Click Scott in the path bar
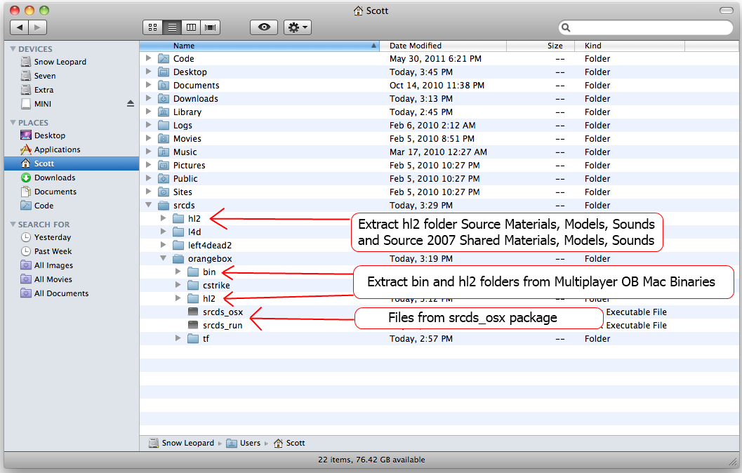742x473 pixels. [290, 444]
